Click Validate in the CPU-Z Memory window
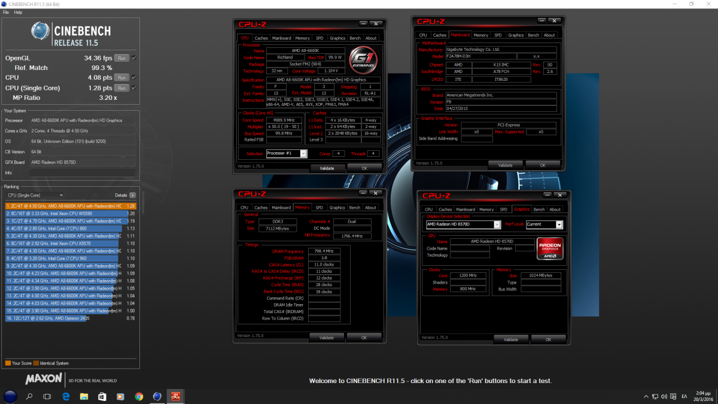This screenshot has width=718, height=404. pos(327,338)
